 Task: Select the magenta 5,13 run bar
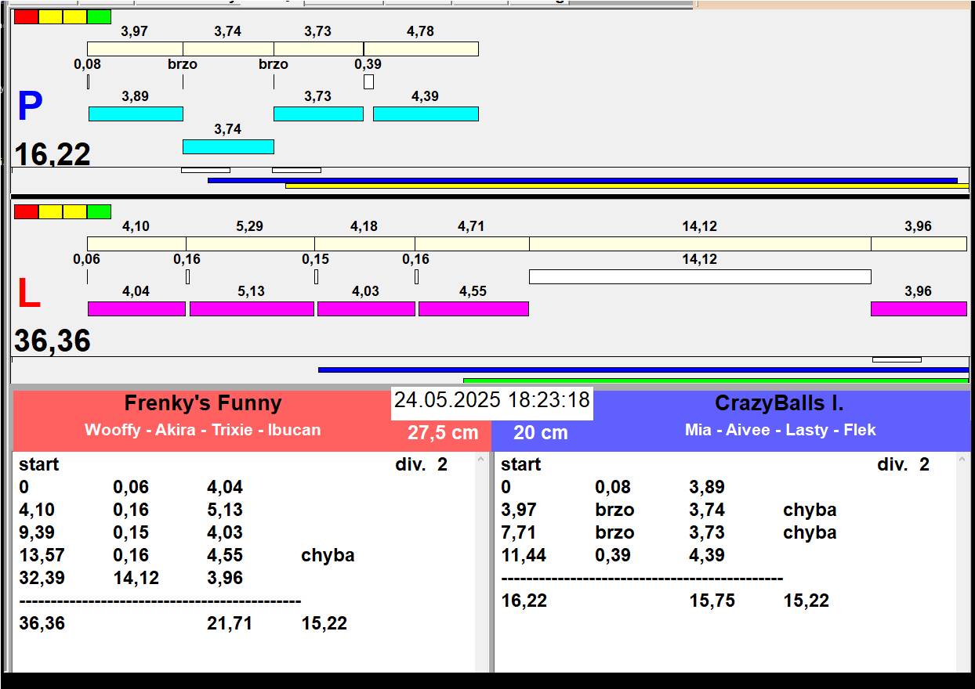coord(252,308)
